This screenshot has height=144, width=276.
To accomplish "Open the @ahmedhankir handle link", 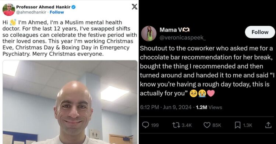I will (x=31, y=12).
